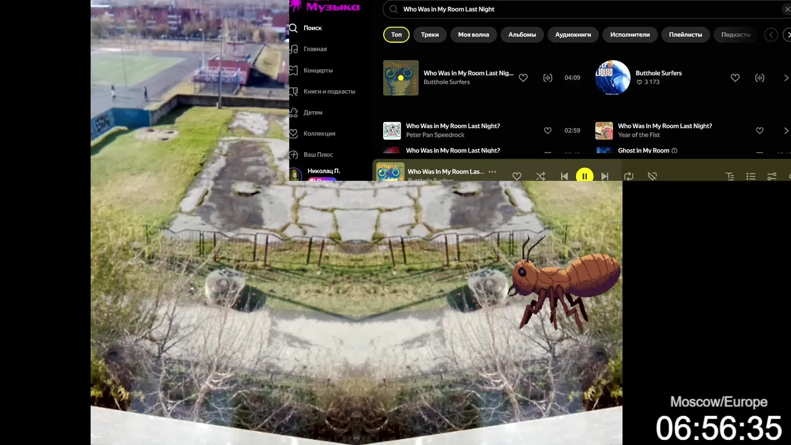Select the Подкасты filter tab
The image size is (791, 445).
click(736, 35)
